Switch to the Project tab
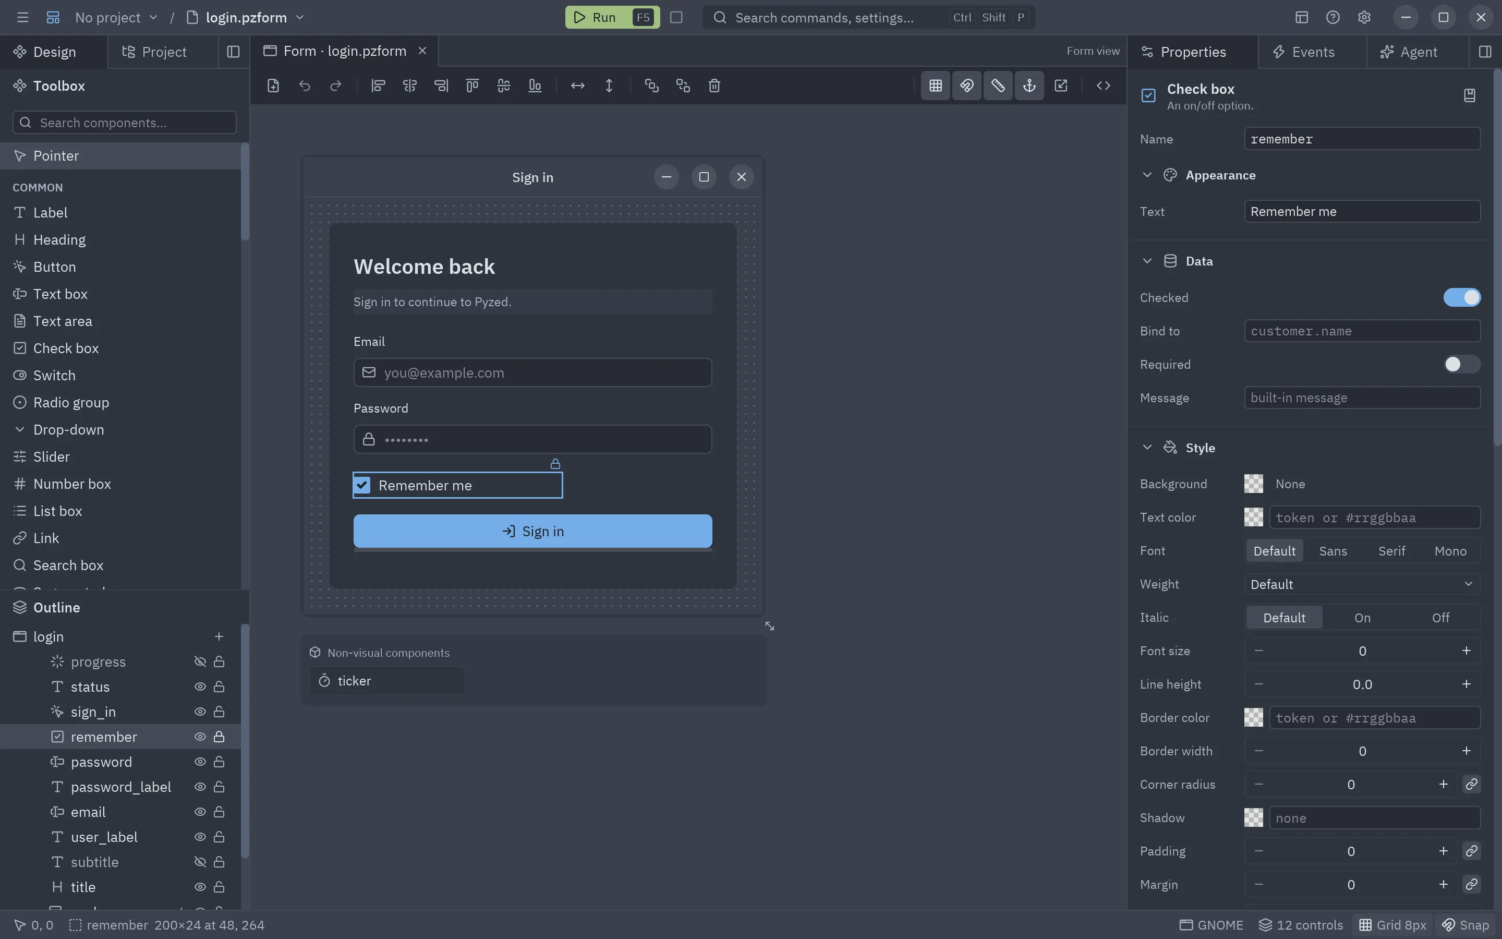1502x939 pixels. [163, 52]
